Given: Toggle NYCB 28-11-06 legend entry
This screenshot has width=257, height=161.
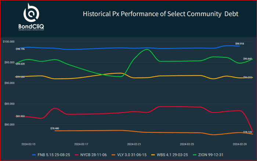Looking at the screenshot, I should [91, 155].
